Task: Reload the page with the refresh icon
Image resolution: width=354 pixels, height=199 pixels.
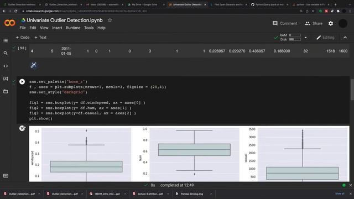Action: 16,11
